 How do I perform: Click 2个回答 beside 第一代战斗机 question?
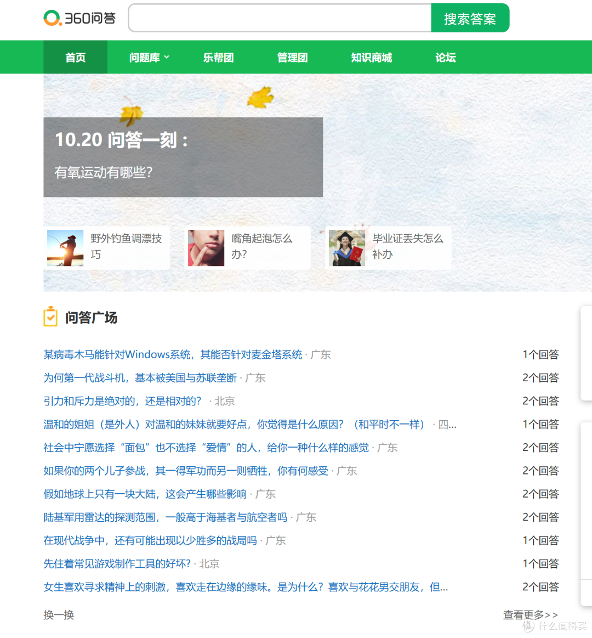click(540, 377)
